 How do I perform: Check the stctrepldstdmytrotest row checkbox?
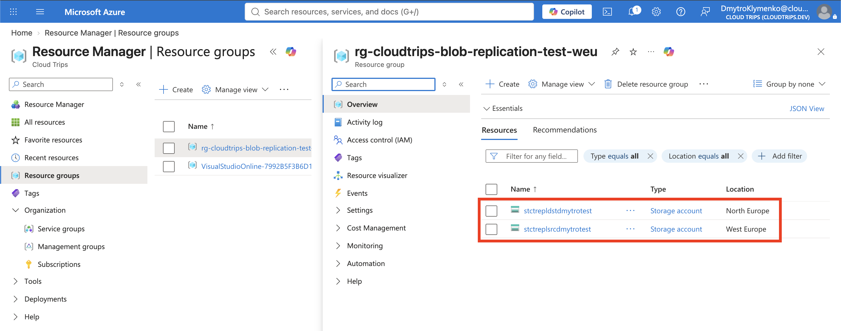[491, 211]
